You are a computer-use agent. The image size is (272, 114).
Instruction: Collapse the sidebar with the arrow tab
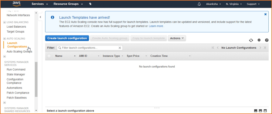pos(40,17)
